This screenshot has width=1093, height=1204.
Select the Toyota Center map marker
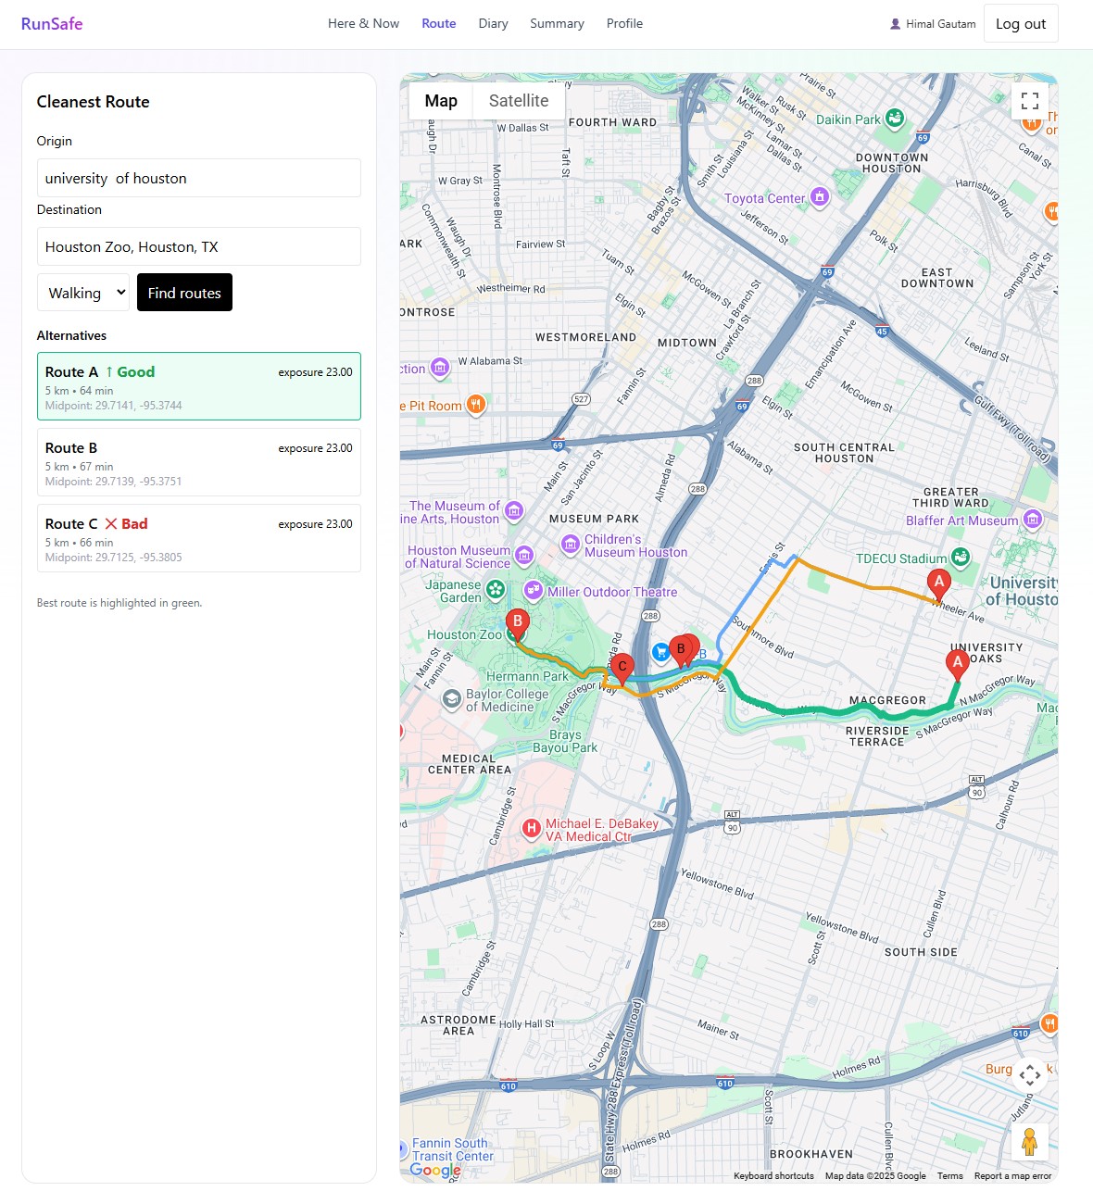(820, 196)
